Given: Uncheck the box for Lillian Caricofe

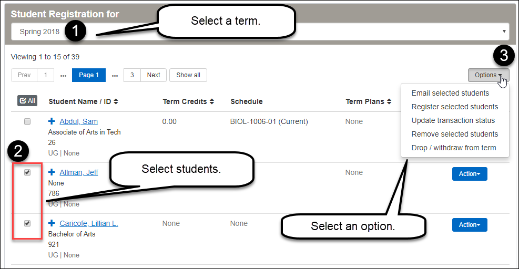Looking at the screenshot, I should [27, 223].
